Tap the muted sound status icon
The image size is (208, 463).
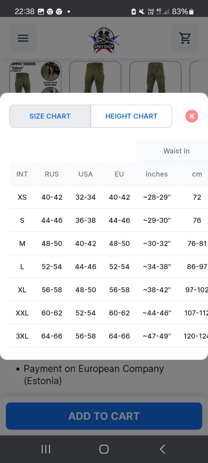(x=142, y=12)
